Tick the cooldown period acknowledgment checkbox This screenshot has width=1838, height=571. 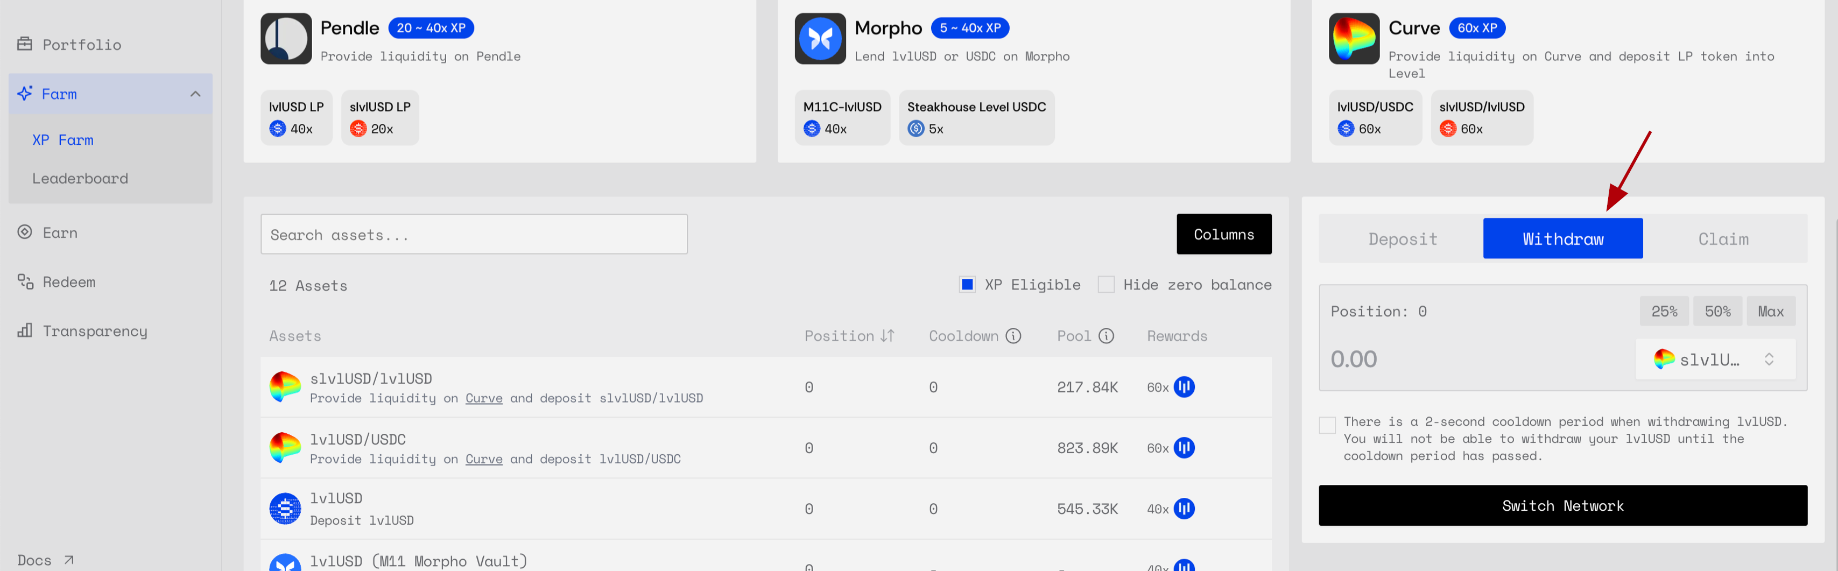[1327, 425]
